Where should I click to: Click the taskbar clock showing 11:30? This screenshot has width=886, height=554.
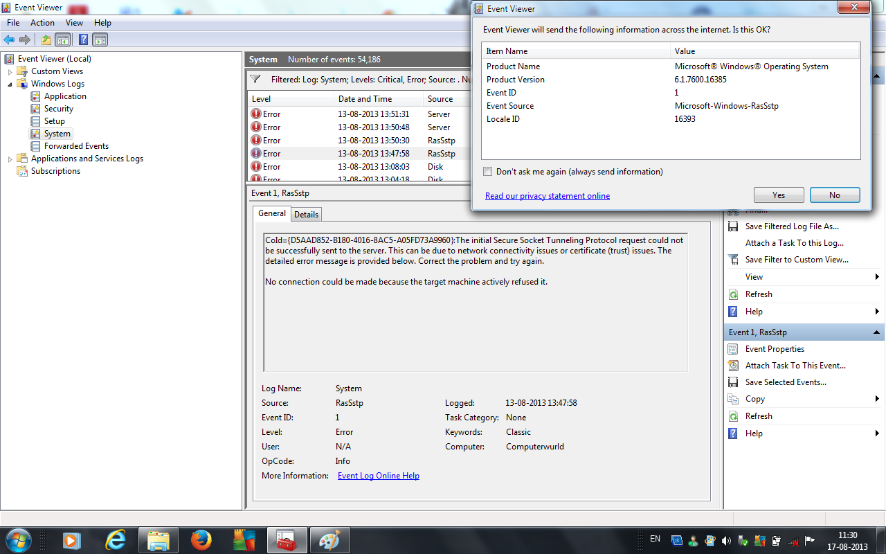coord(847,540)
